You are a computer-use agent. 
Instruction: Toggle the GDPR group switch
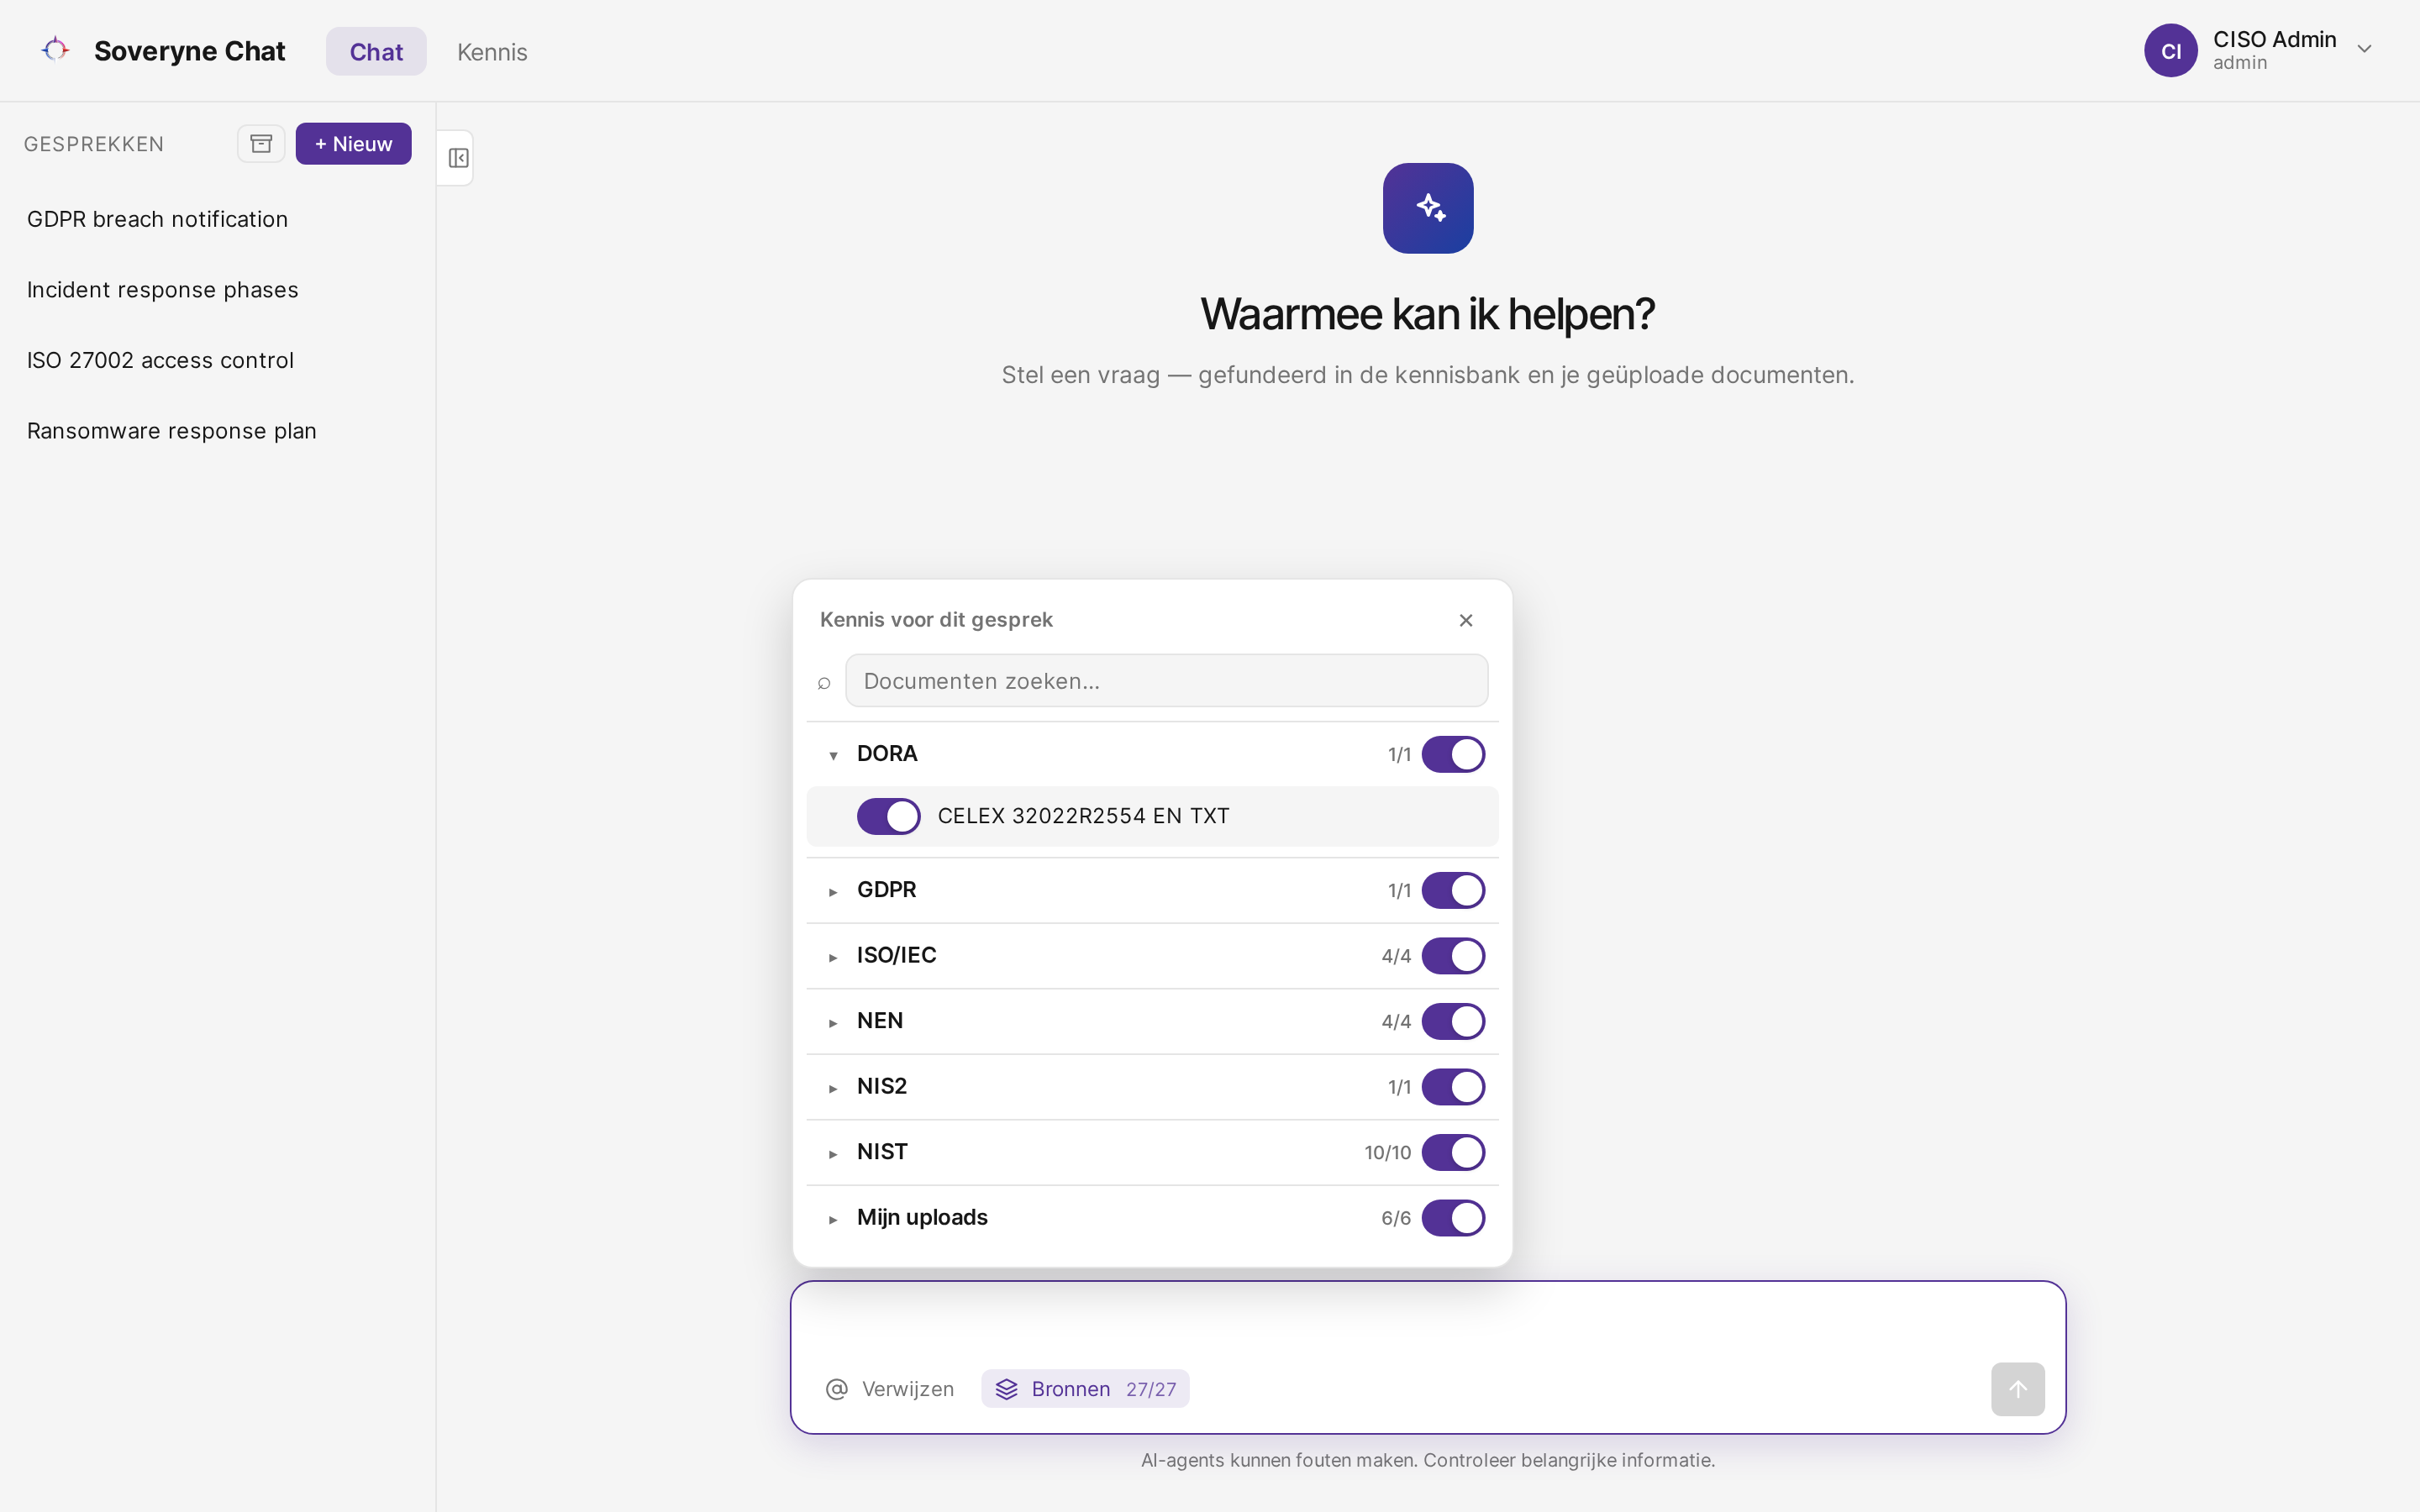click(1453, 890)
